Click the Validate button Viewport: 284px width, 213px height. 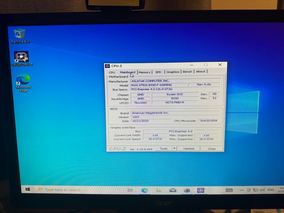189,149
